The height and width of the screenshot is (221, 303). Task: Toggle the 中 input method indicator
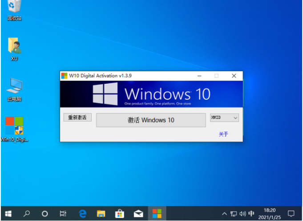[x=251, y=213]
